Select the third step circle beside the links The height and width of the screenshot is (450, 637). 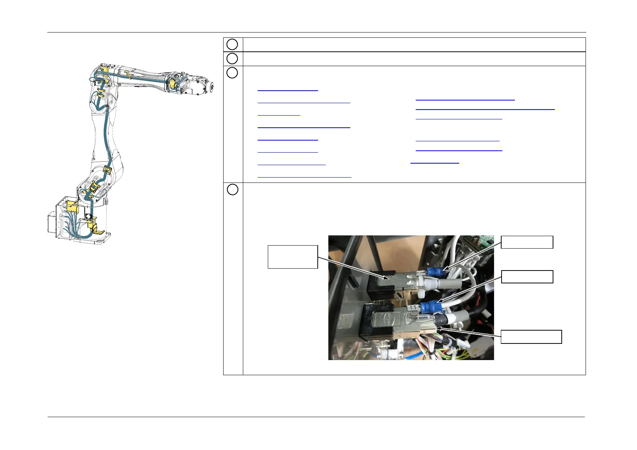tap(232, 73)
